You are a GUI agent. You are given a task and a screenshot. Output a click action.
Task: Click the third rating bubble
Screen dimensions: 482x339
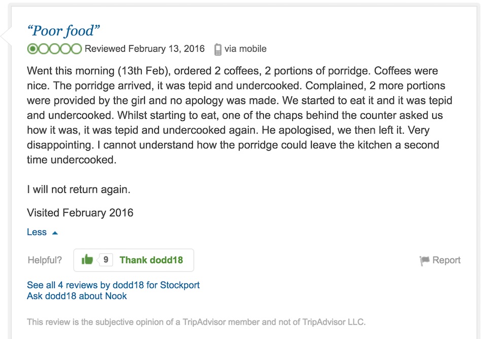(54, 49)
